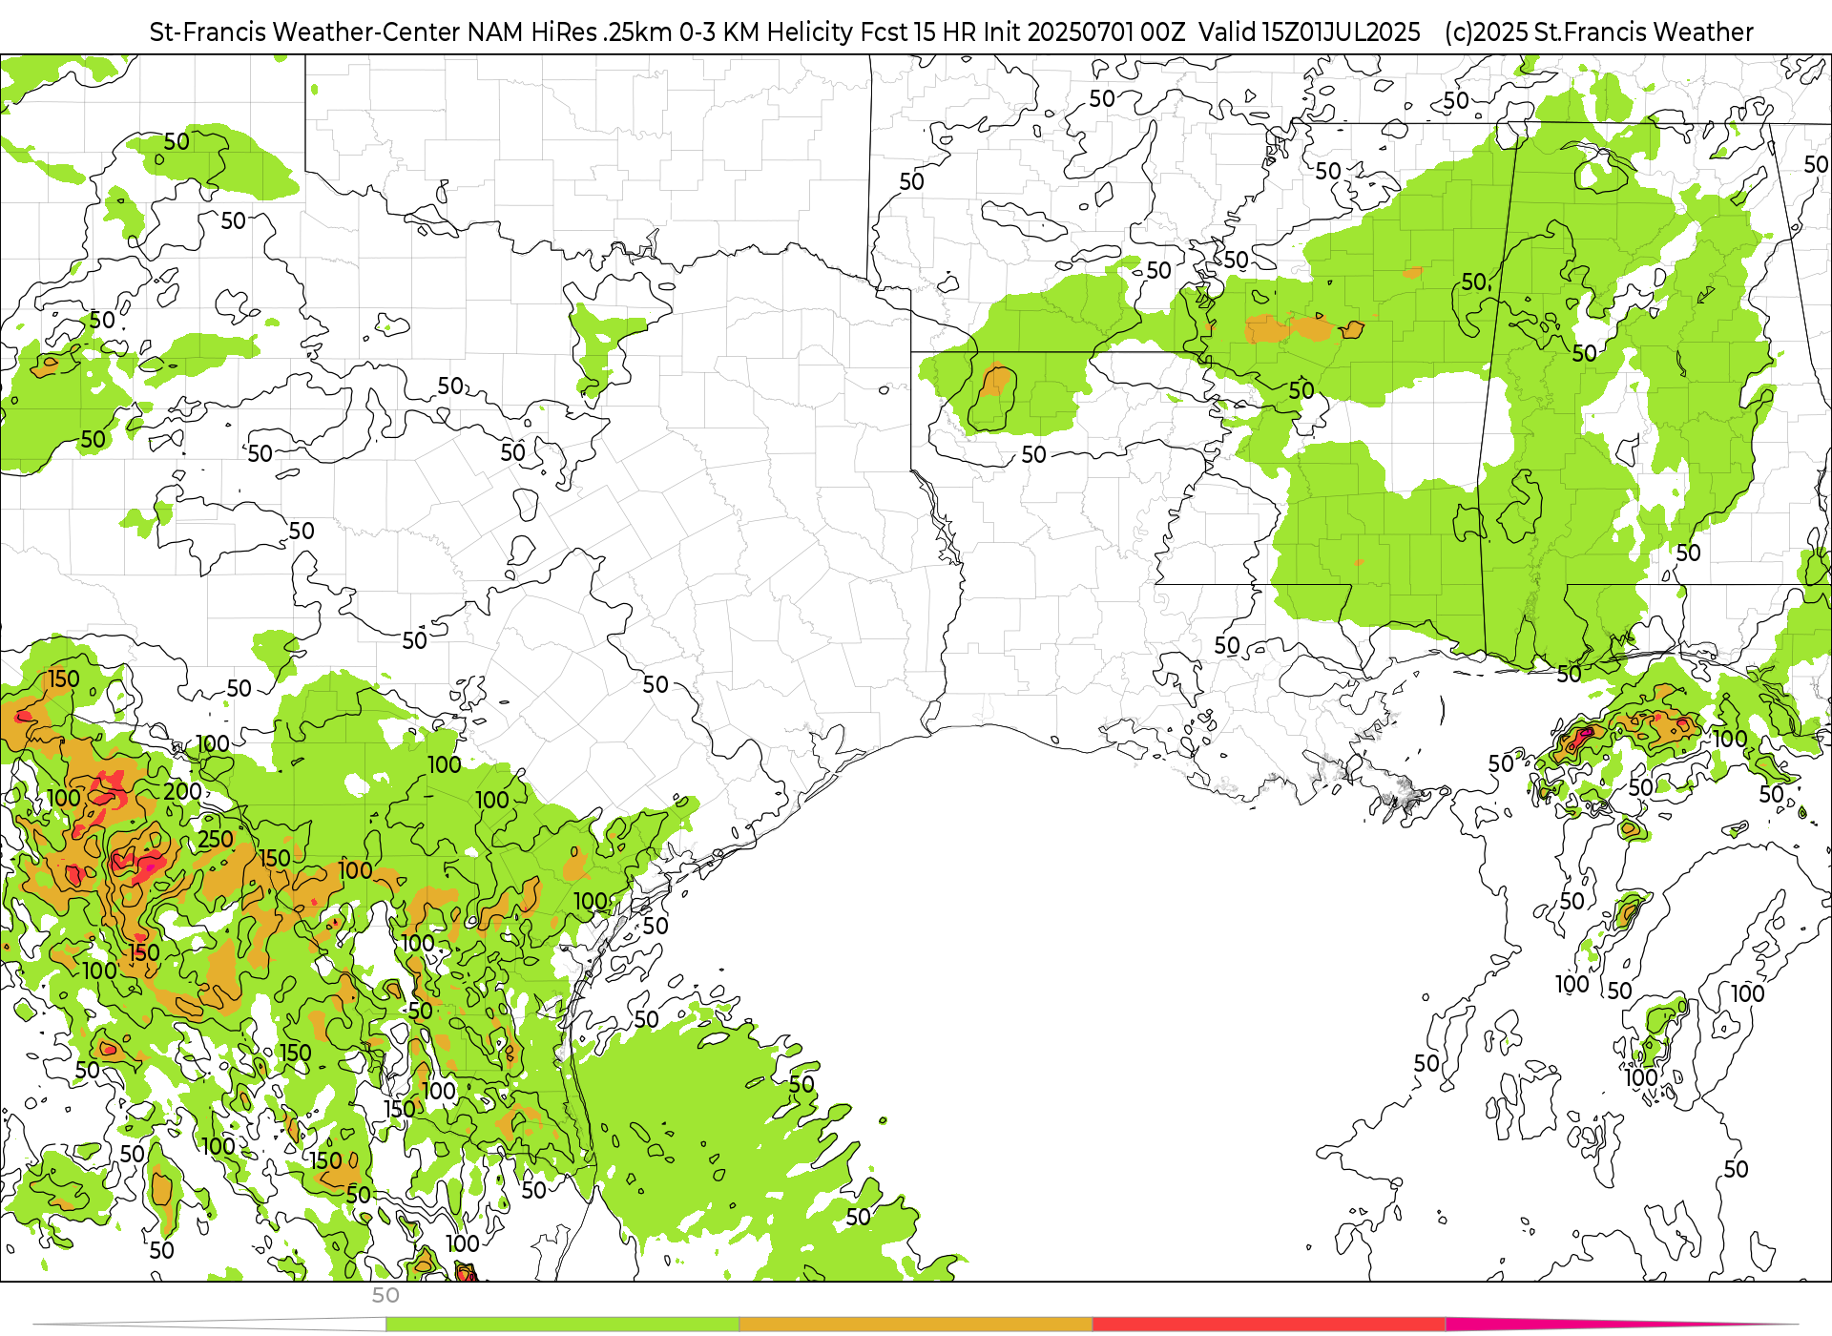Click "Fcst 15 HR" in the title
1832x1336 pixels.
pyautogui.click(x=918, y=32)
